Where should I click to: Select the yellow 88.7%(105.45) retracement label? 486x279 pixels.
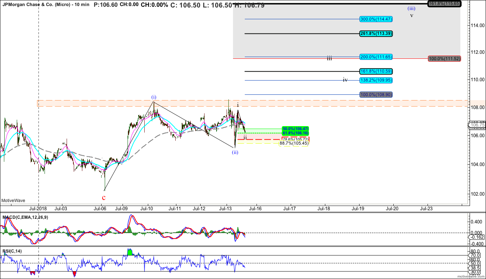point(293,143)
